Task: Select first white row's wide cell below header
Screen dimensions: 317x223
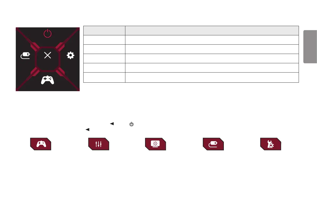Action: coord(212,40)
